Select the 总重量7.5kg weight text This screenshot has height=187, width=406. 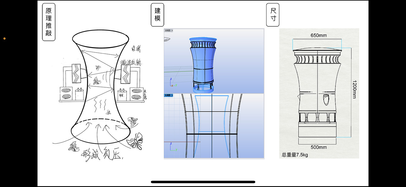(295, 155)
